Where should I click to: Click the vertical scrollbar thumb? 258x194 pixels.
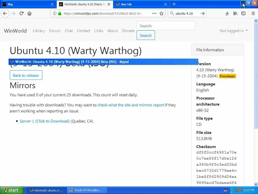click(256, 76)
